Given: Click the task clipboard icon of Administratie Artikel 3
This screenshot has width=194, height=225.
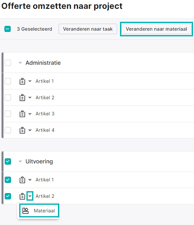Looking at the screenshot, I should [22, 114].
